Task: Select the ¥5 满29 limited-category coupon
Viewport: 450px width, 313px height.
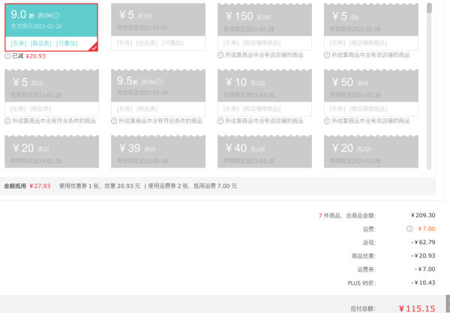Action: pos(52,93)
